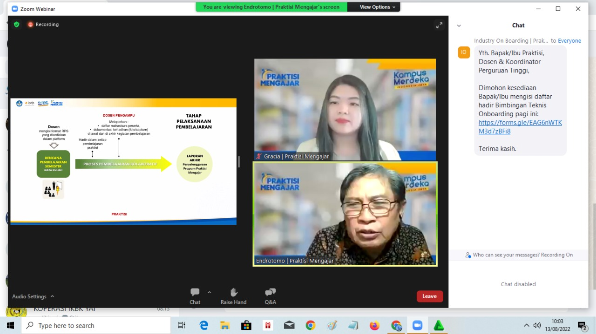Click the green screen sharing notification banner
The image size is (596, 334).
[271, 7]
